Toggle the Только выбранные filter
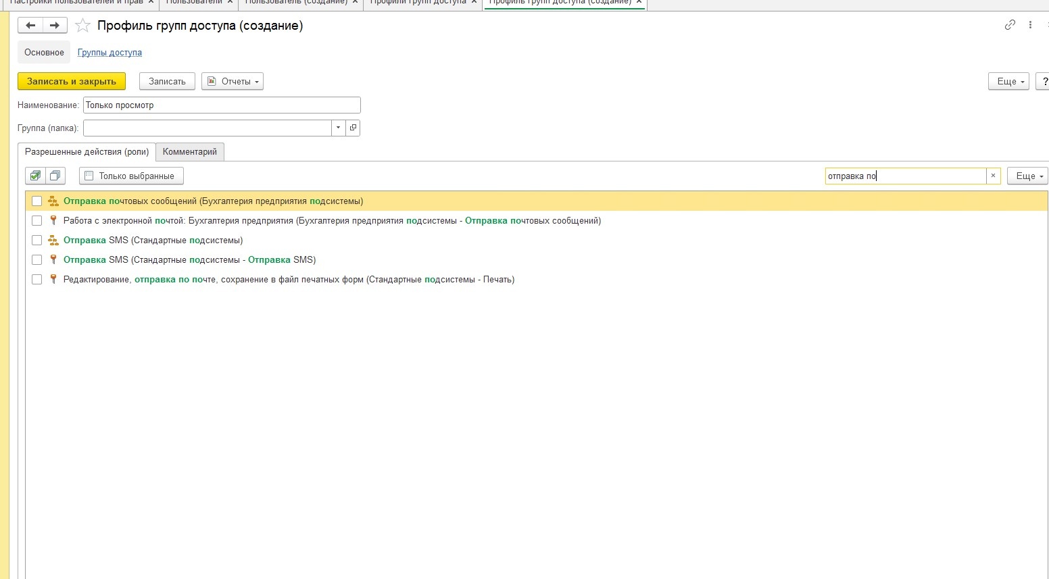Viewport: 1049px width, 579px height. (x=131, y=176)
